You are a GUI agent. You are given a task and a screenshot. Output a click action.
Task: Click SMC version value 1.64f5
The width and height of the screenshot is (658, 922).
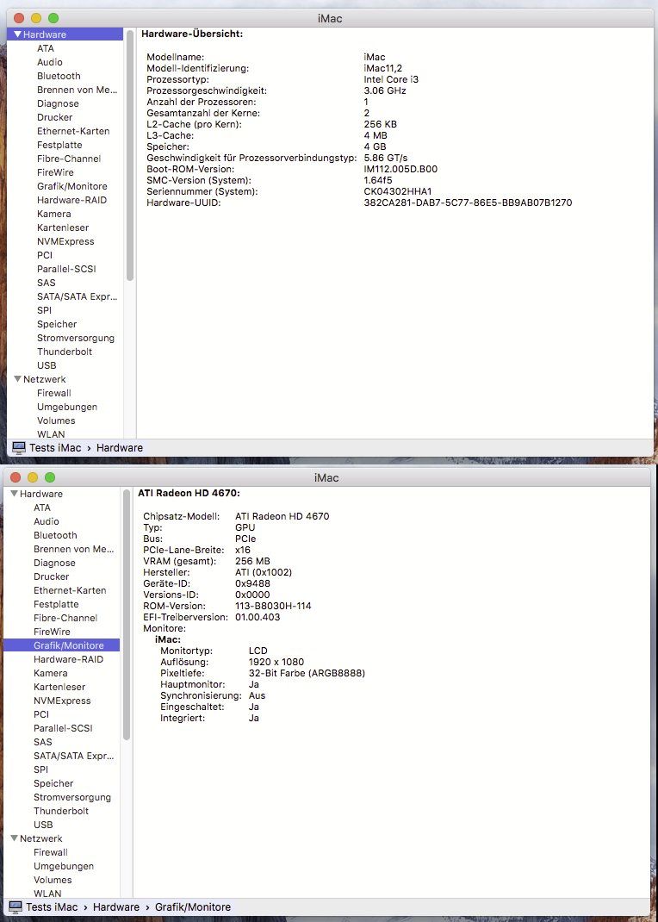pyautogui.click(x=378, y=180)
